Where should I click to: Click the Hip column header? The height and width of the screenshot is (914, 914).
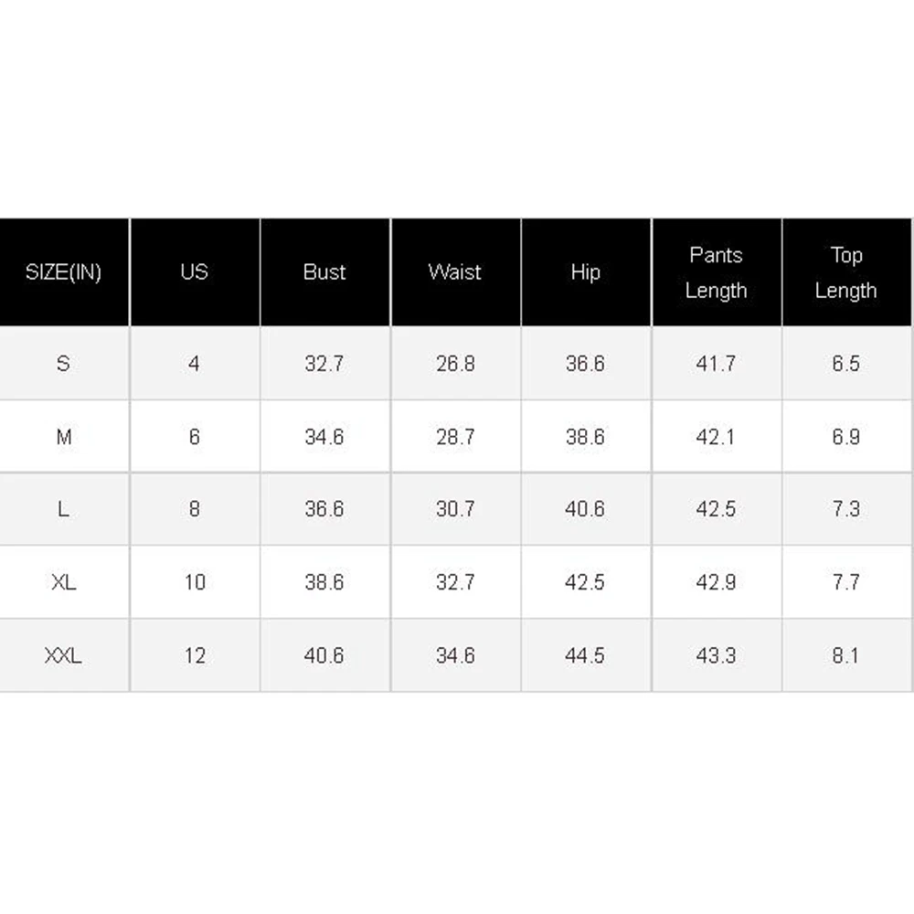585,272
